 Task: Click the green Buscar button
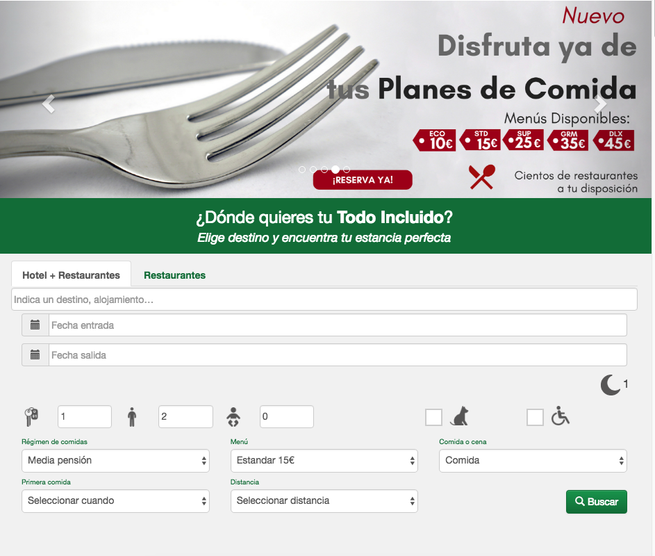(x=597, y=502)
